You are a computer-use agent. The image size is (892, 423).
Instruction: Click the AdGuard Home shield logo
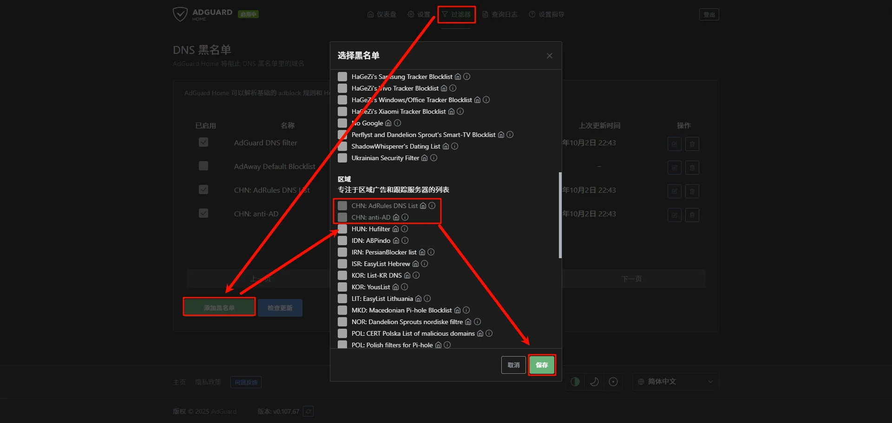(x=180, y=14)
